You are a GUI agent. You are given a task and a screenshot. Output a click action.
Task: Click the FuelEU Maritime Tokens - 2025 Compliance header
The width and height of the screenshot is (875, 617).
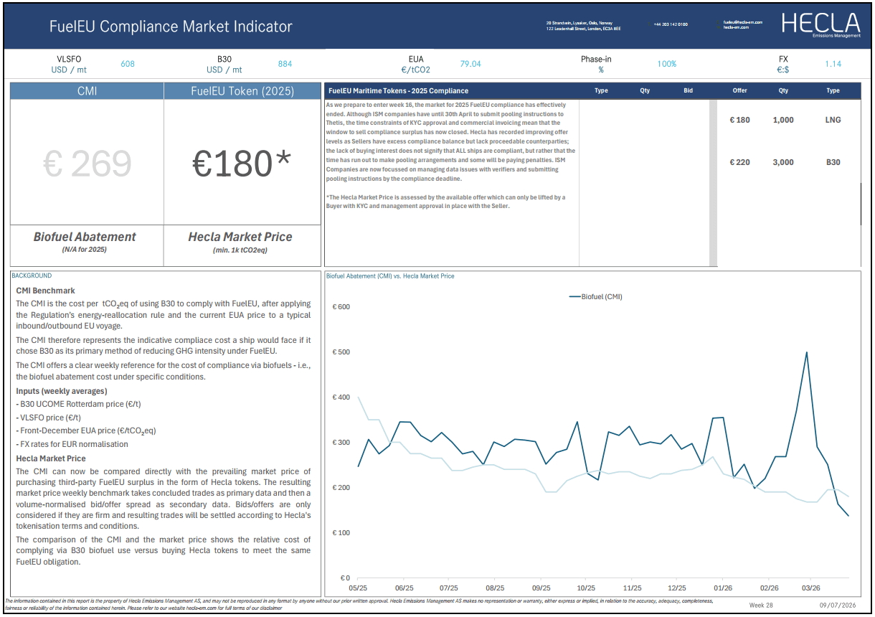pyautogui.click(x=398, y=91)
